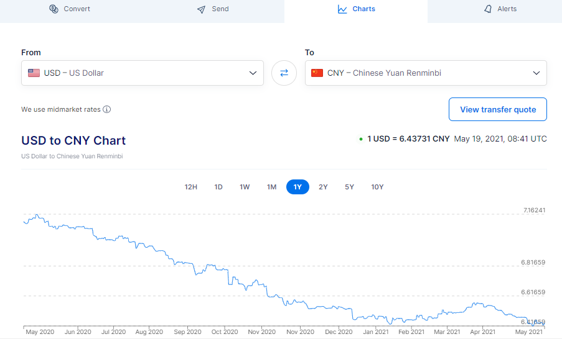
Task: Select the 1D chart range
Action: [218, 187]
